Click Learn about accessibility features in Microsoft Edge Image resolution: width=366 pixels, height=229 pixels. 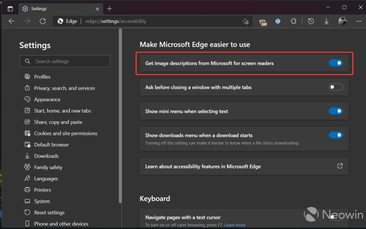click(x=203, y=166)
